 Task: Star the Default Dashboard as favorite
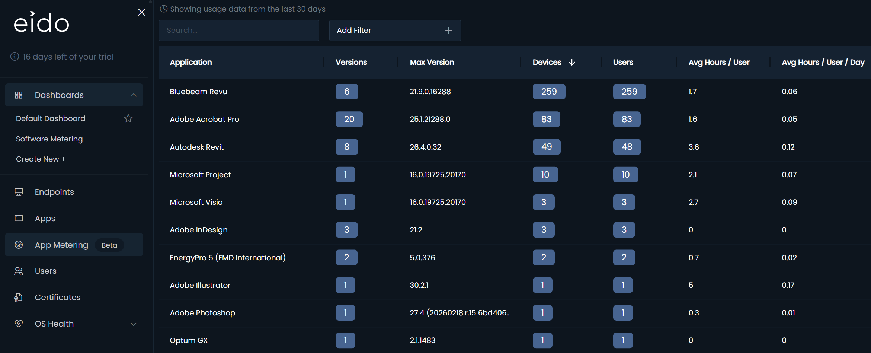(x=128, y=118)
